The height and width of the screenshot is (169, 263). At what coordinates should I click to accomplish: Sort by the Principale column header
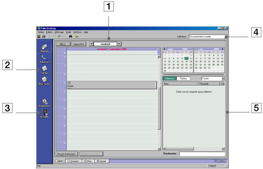[x=209, y=84]
